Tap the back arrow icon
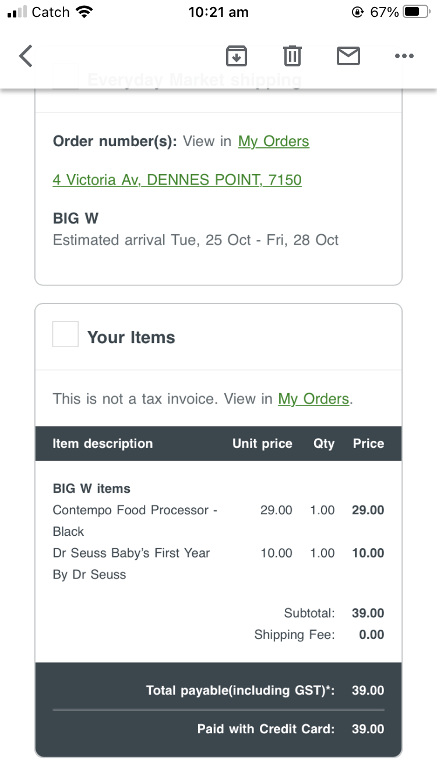This screenshot has height=777, width=437. [x=26, y=56]
